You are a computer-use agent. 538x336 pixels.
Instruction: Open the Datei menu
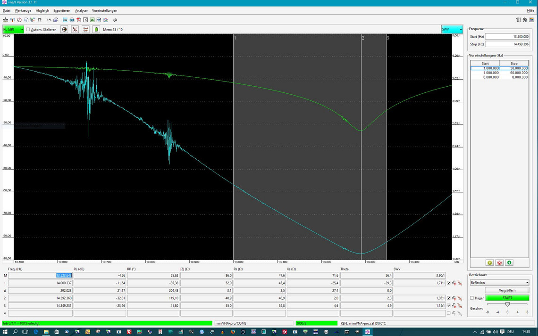tap(7, 11)
